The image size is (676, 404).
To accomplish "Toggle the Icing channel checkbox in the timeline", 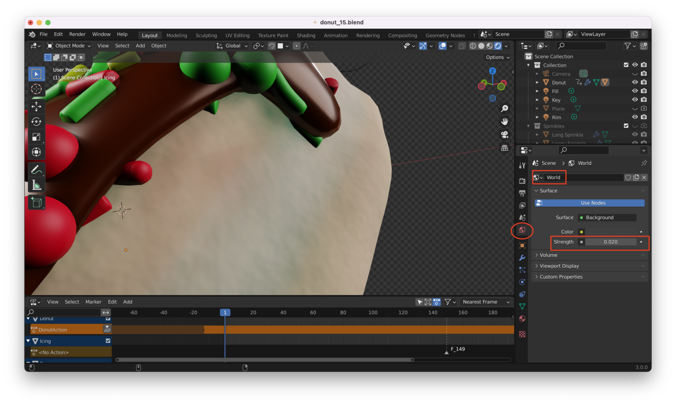I will coord(108,341).
